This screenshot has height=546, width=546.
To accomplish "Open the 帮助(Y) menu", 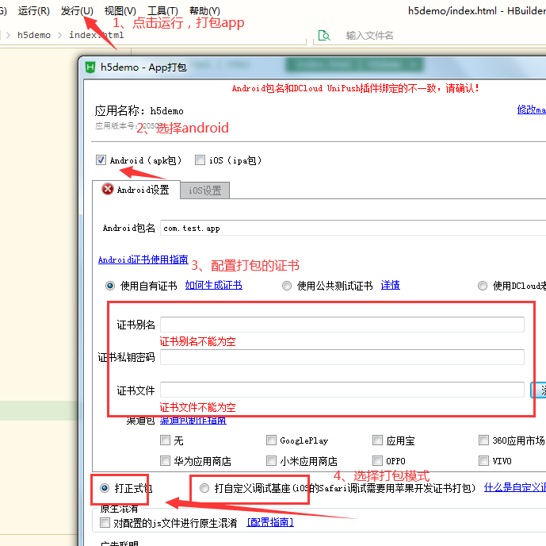I will (x=204, y=11).
